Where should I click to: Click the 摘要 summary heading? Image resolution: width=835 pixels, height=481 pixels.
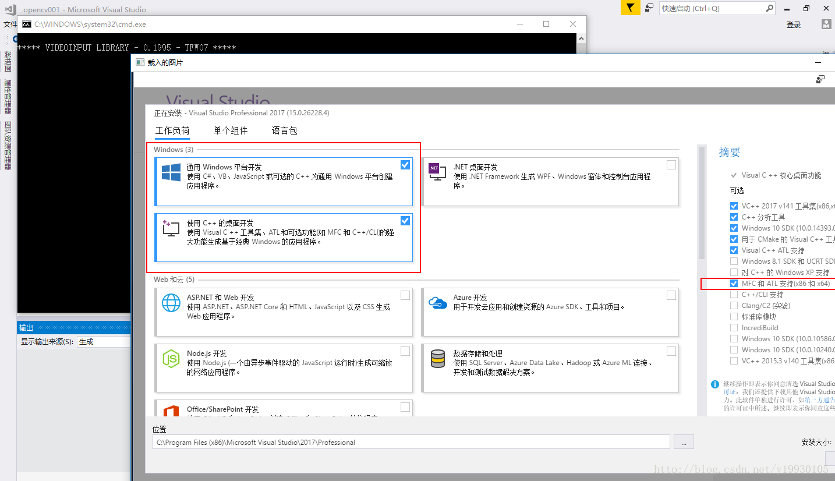pyautogui.click(x=730, y=152)
